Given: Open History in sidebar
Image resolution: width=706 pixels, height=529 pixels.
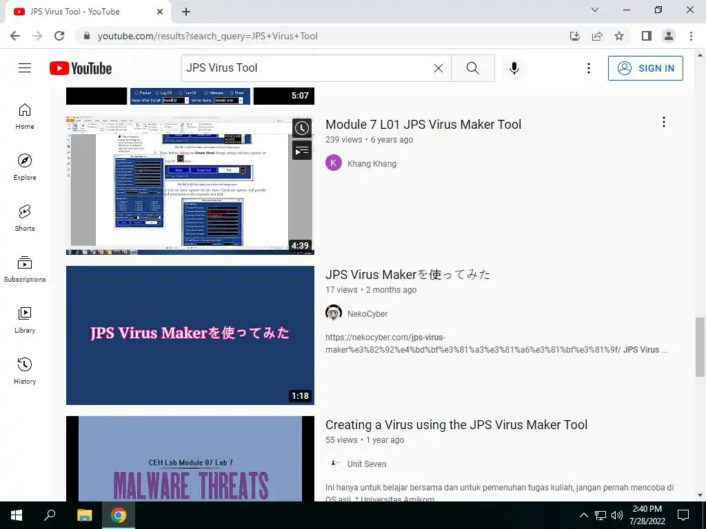Looking at the screenshot, I should (25, 371).
